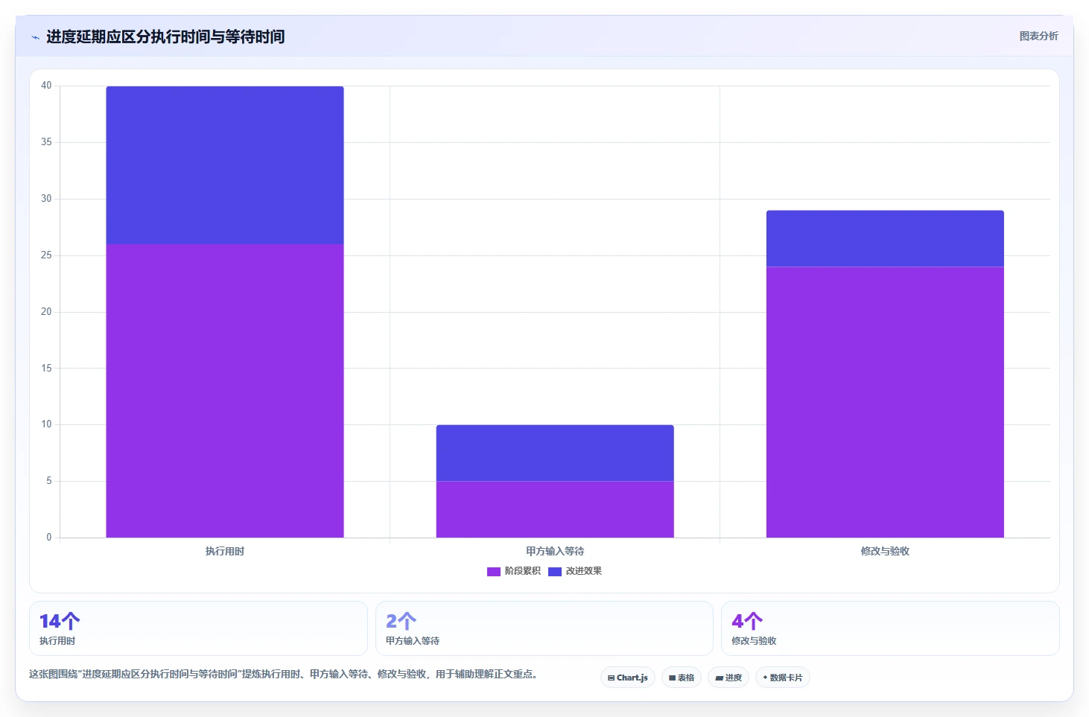Click the 执行用时 x-axis label
The image size is (1089, 717).
tap(225, 551)
